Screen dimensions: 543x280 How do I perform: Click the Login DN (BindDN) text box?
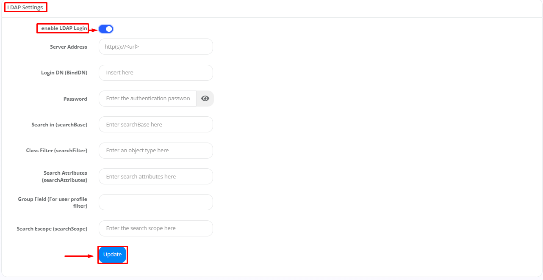tap(155, 73)
